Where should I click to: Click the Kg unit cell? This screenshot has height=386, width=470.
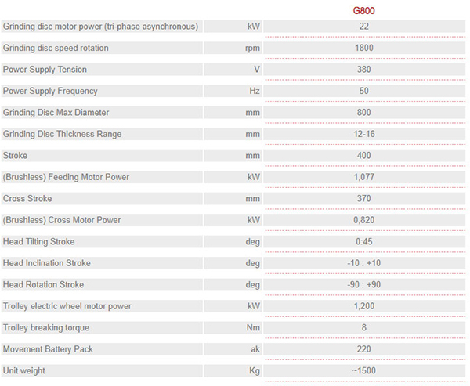[233, 370]
